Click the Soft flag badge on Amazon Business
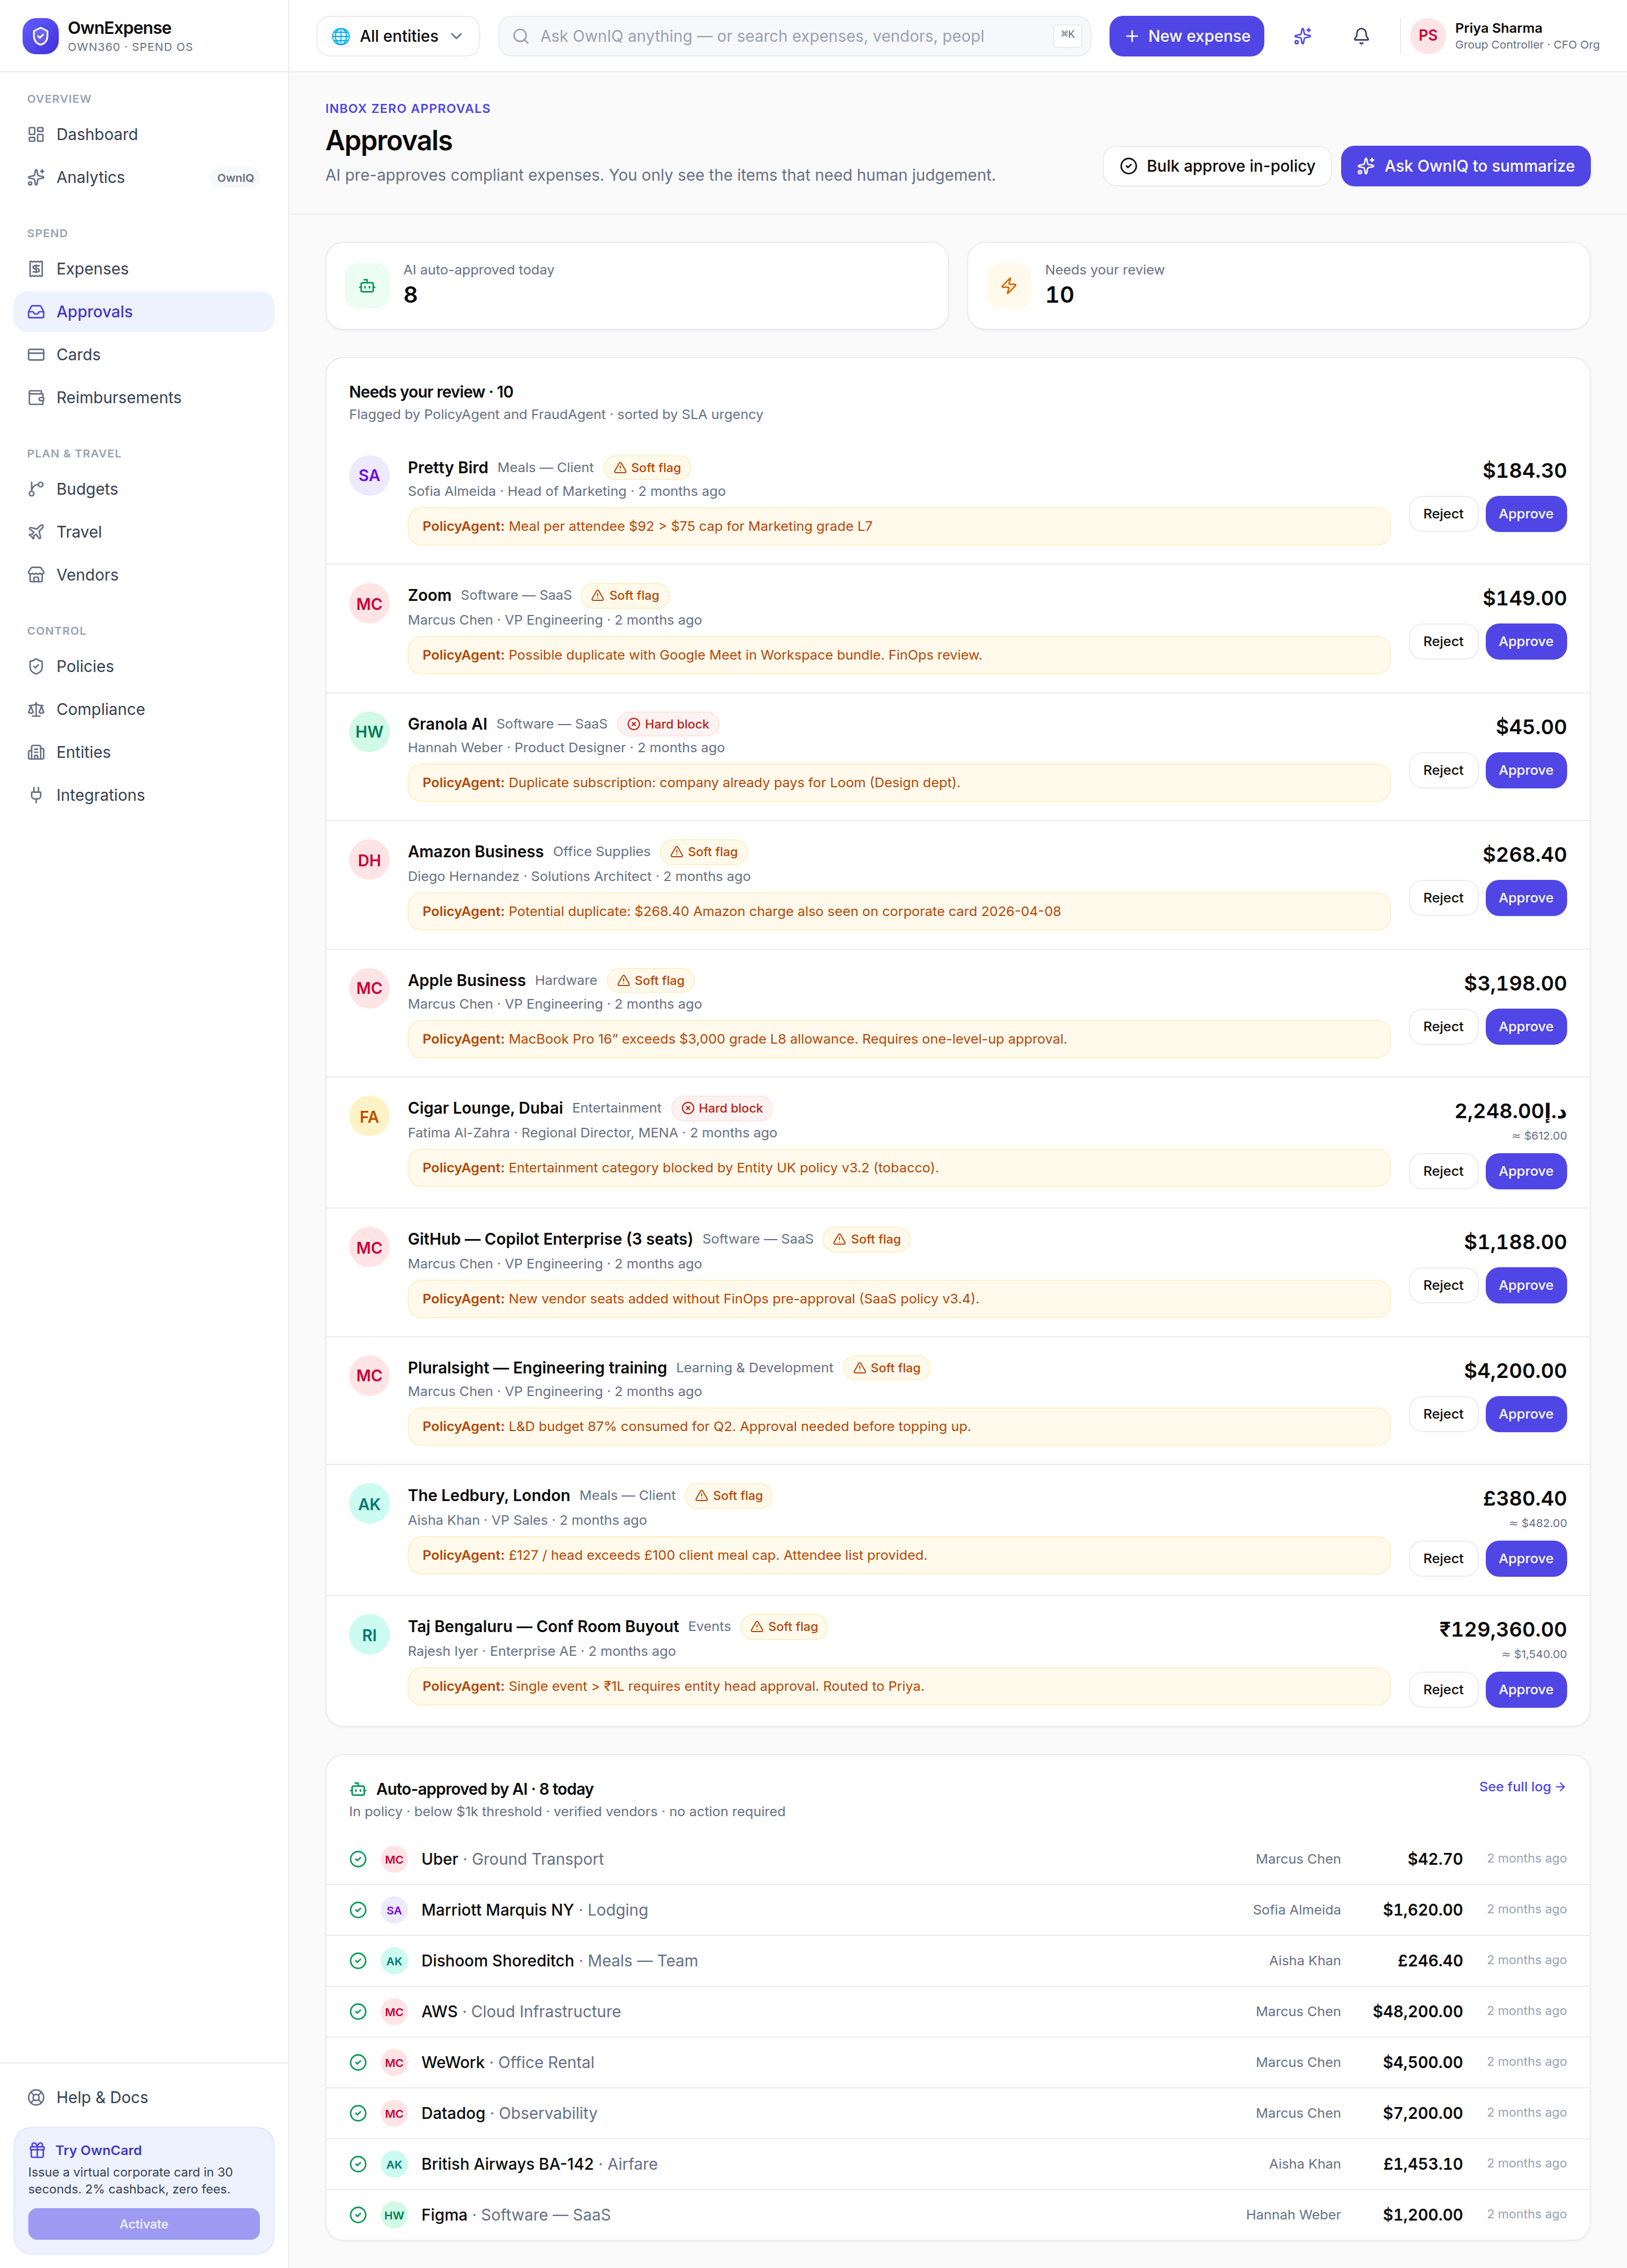The height and width of the screenshot is (2268, 1627). tap(703, 852)
